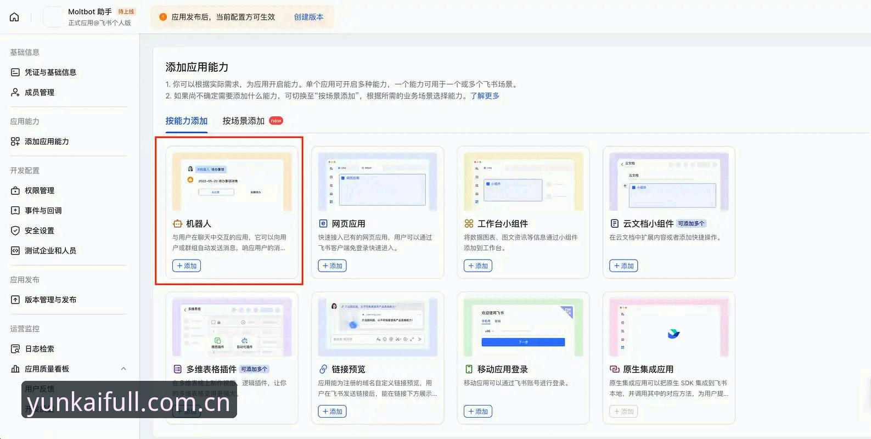Click the 移动应用登录 card preview image
This screenshot has width=871, height=439.
point(524,328)
